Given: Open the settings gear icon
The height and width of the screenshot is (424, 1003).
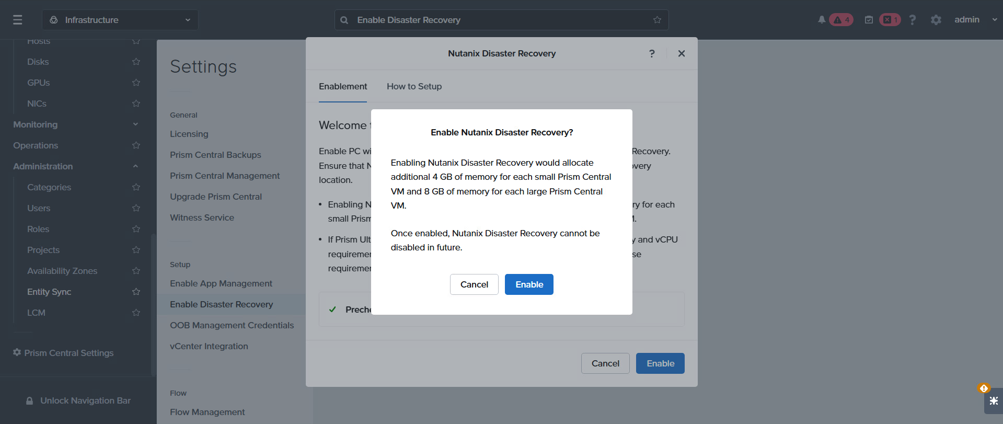Looking at the screenshot, I should pyautogui.click(x=936, y=20).
